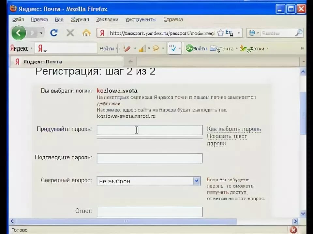Click the vertical scrollbar thumb
This screenshot has height=234, width=313.
303,113
